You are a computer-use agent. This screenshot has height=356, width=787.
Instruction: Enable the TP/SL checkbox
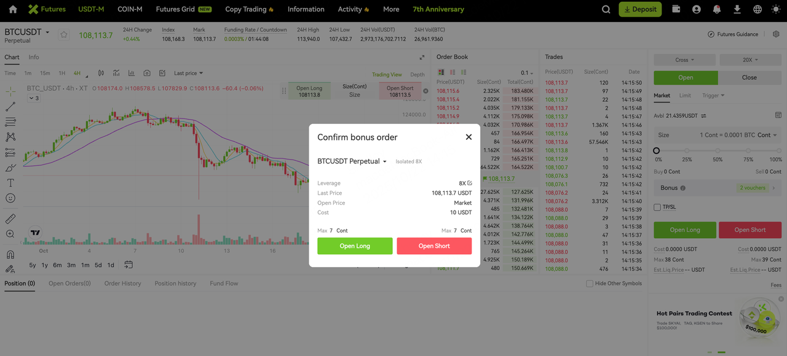(x=657, y=207)
